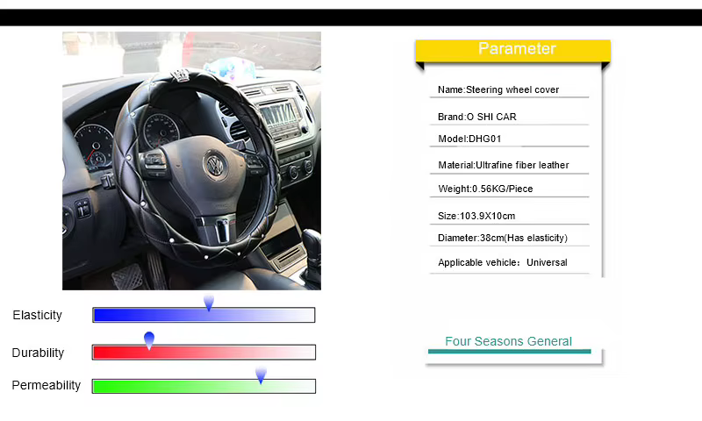The height and width of the screenshot is (421, 702).
Task: Select the Model: DHG01 row
Action: [x=510, y=139]
